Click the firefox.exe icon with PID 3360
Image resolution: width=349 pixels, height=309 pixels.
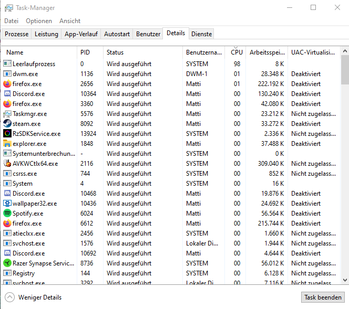(x=7, y=104)
